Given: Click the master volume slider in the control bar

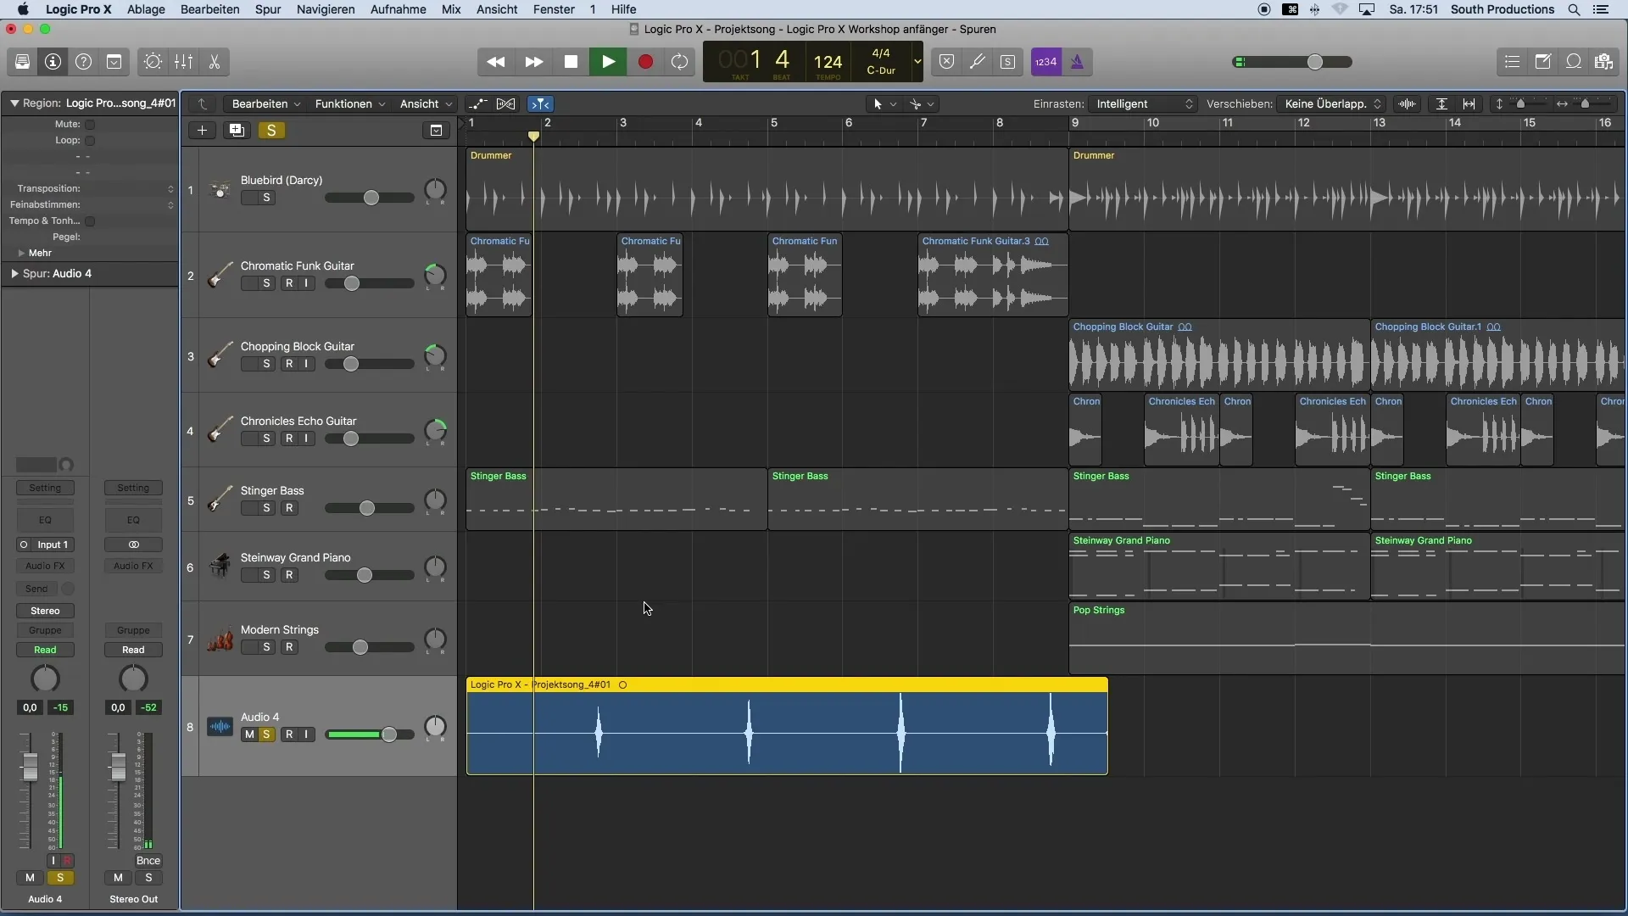Looking at the screenshot, I should (x=1293, y=62).
